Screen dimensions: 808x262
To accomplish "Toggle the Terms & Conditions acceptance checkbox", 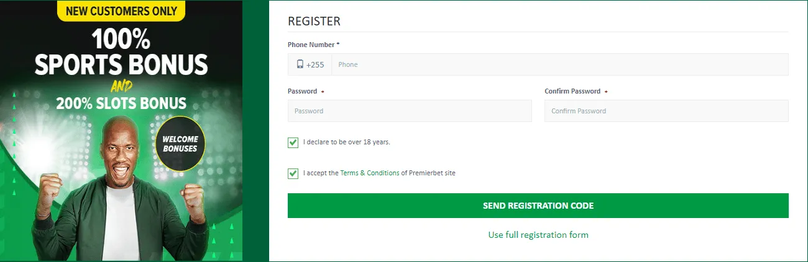I will click(293, 173).
